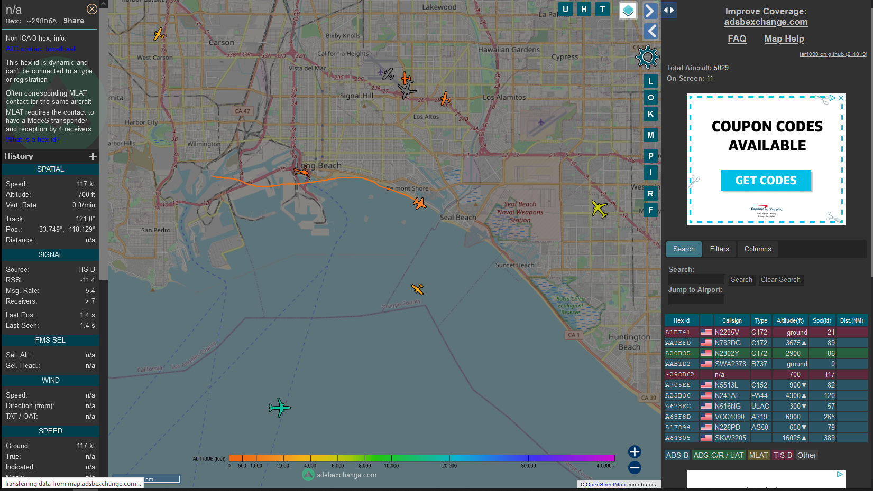Select the aircraft icon at Long Beach
Screen dimensions: 873x491
click(302, 172)
